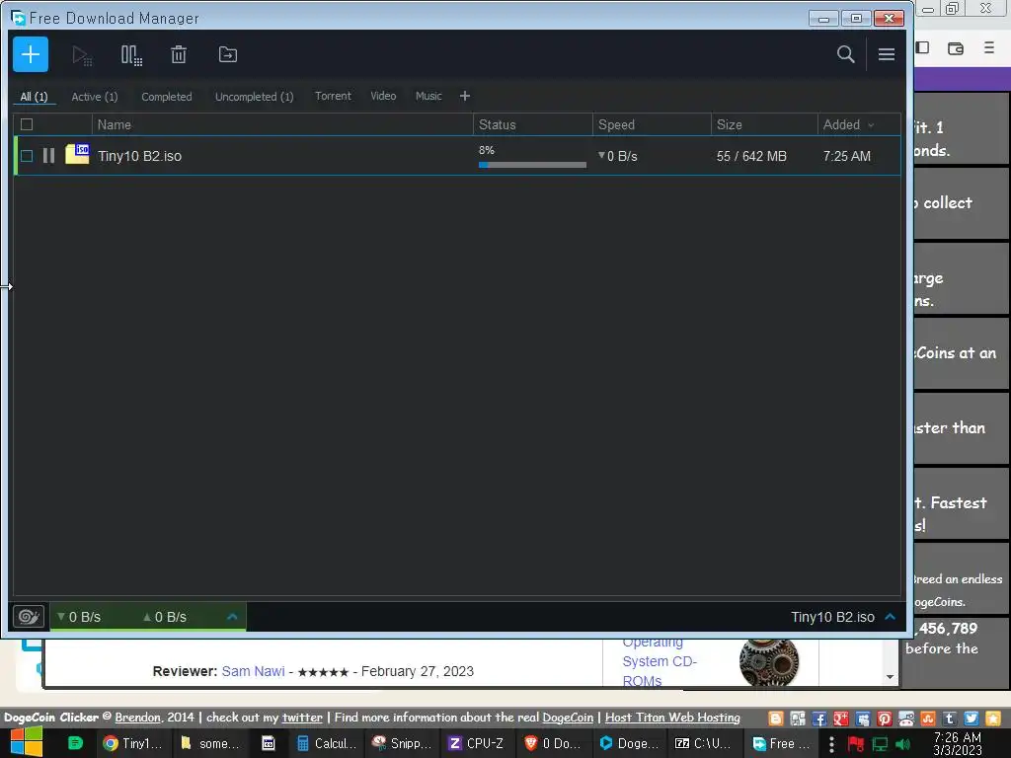Open the browser wallet icon

pyautogui.click(x=956, y=48)
